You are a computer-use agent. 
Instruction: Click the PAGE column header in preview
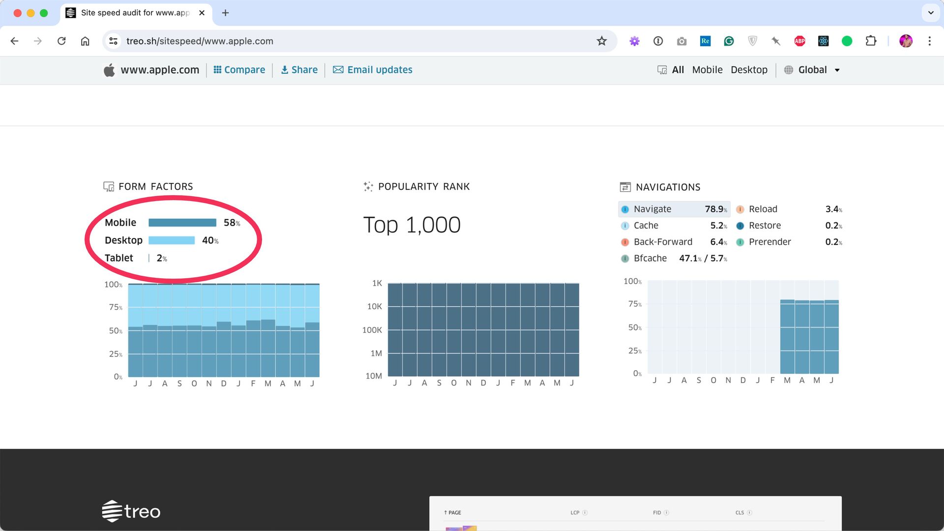(452, 512)
